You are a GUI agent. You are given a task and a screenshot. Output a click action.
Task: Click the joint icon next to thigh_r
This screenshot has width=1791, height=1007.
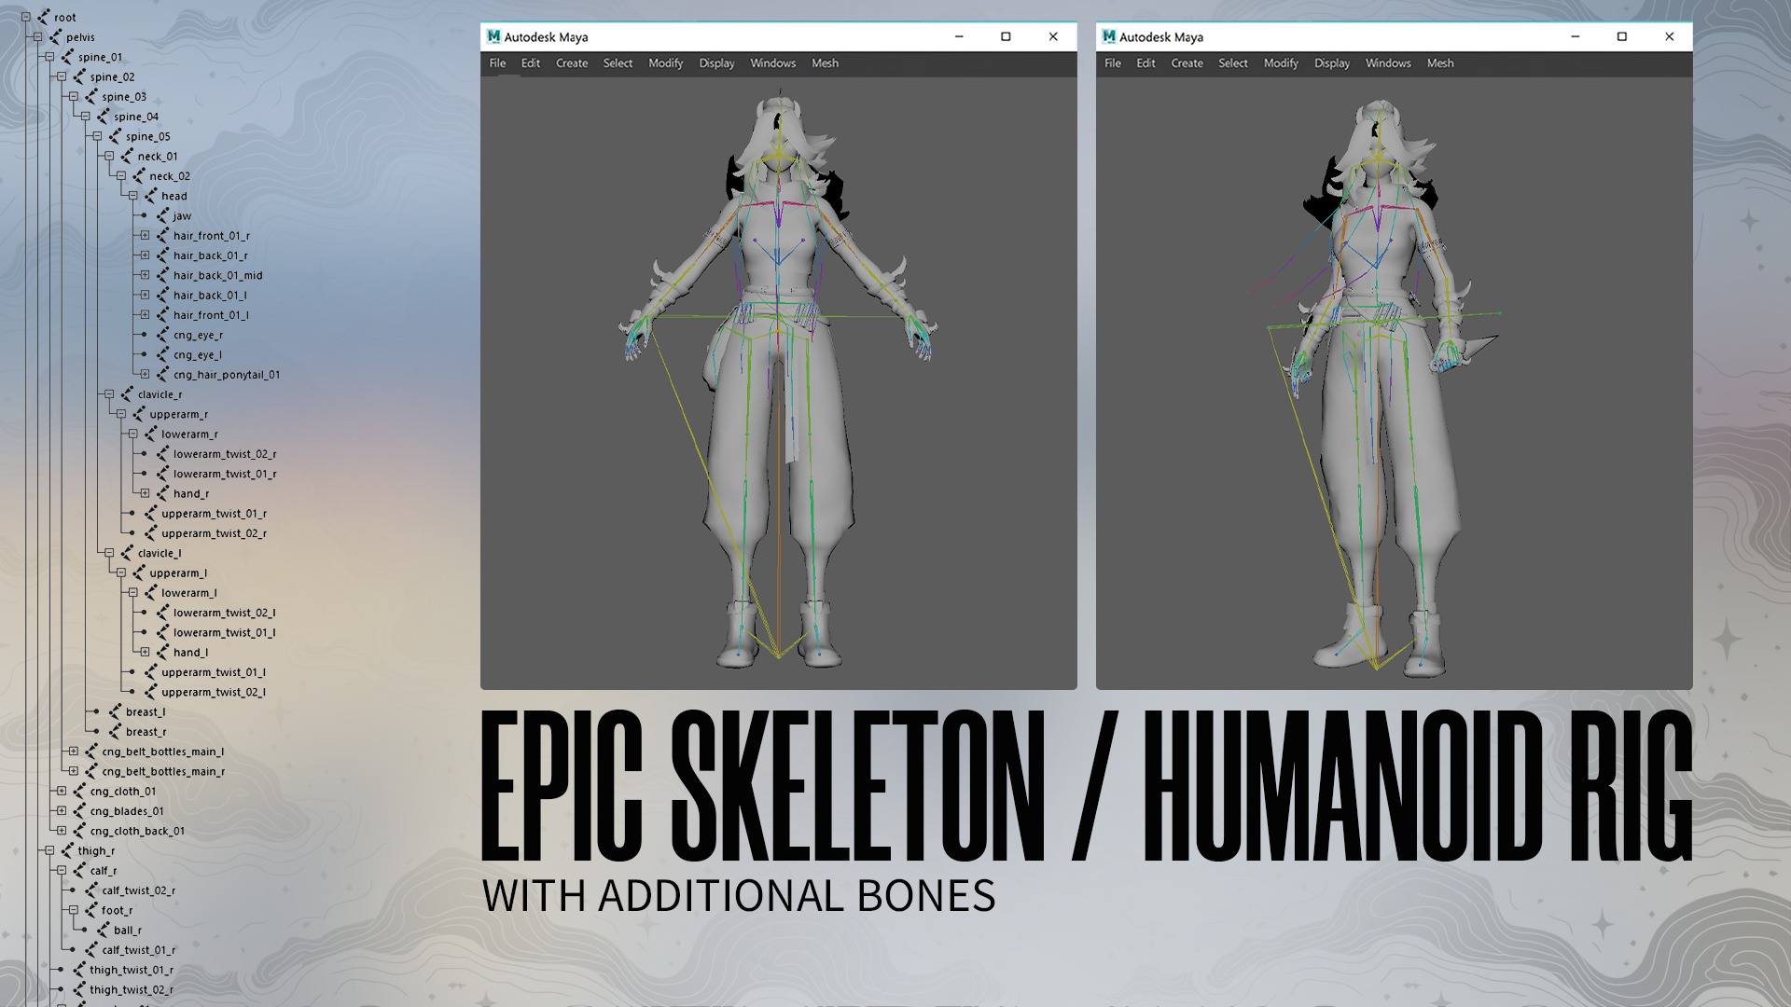point(67,850)
